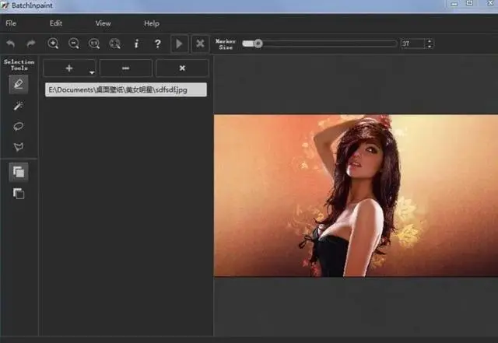Select the Polygonal lasso tool
The height and width of the screenshot is (343, 498).
[x=19, y=146]
